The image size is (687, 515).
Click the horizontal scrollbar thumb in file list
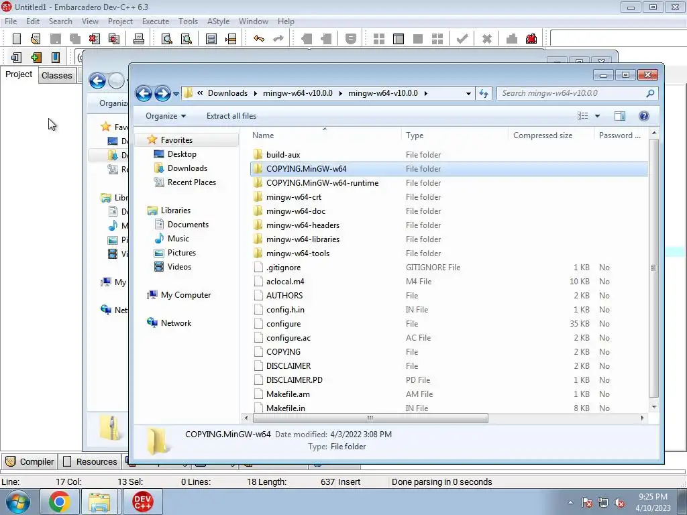coord(369,418)
